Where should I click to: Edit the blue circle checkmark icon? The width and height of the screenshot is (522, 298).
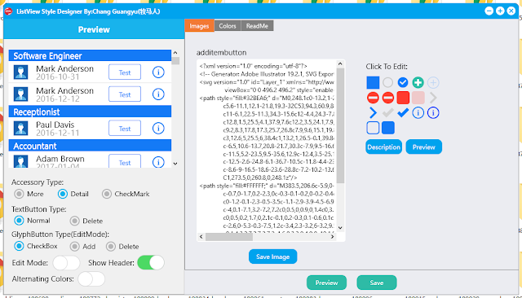point(403,82)
